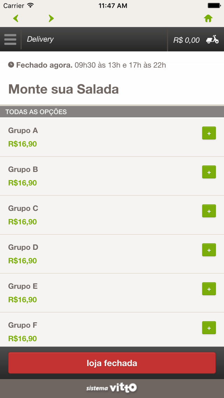The image size is (224, 398).
Task: Click the red loja fechada button
Action: pyautogui.click(x=112, y=363)
